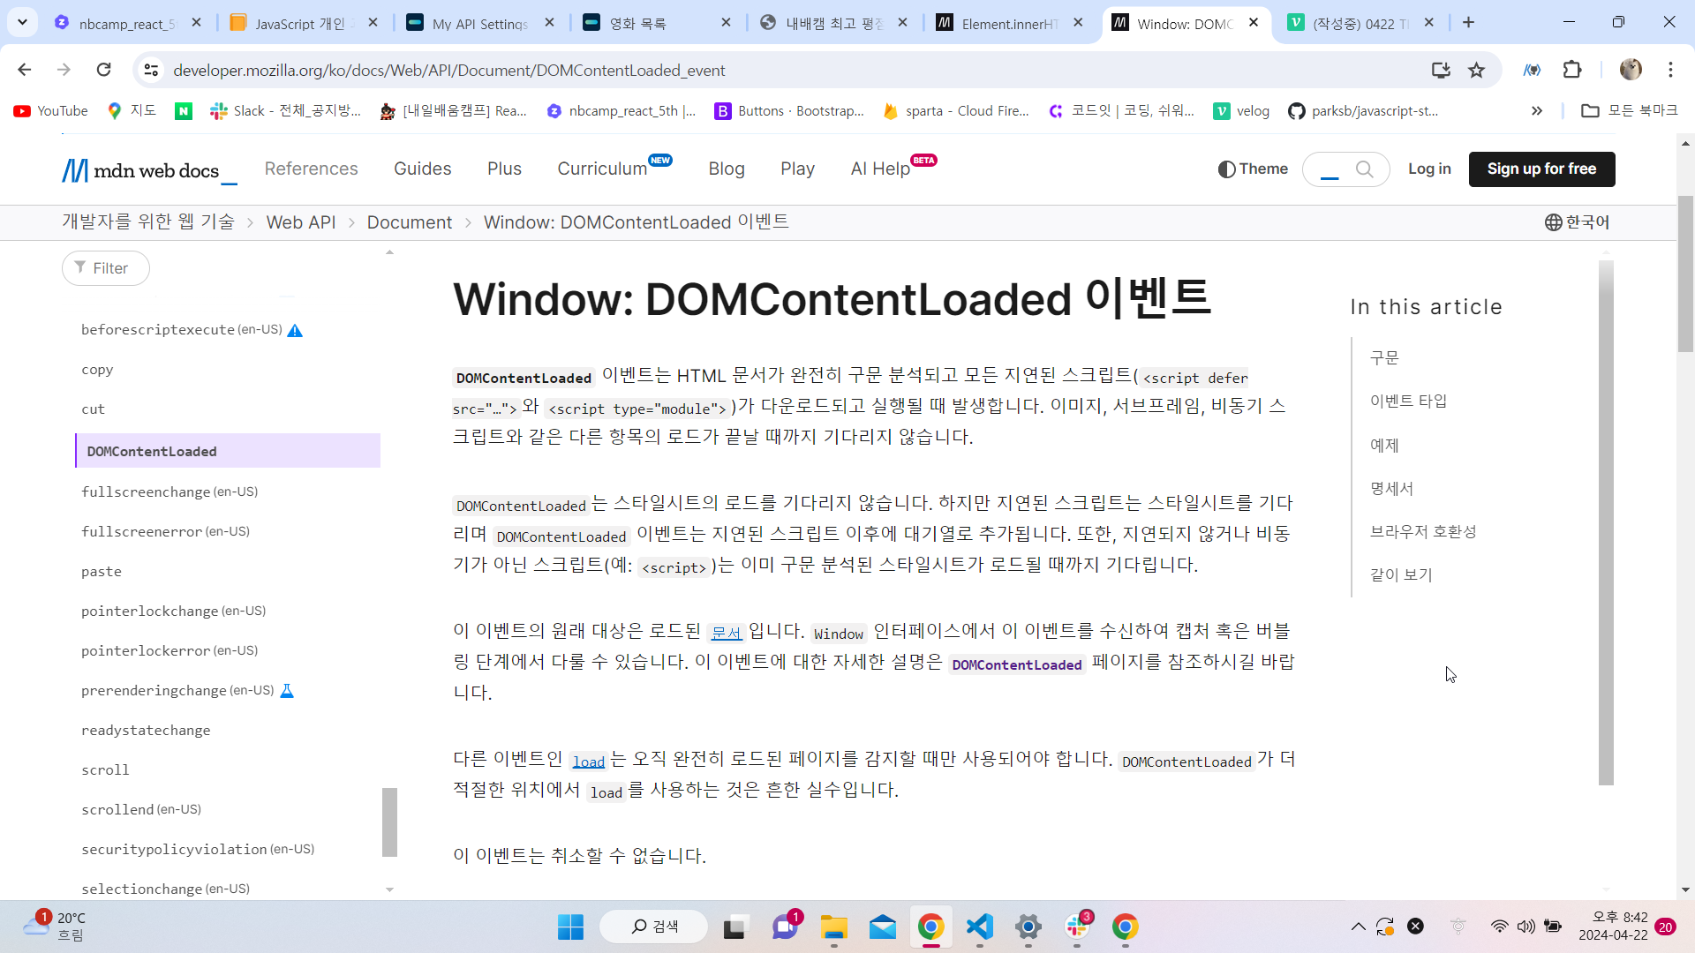Click the page vertical scrollbar thumb
Image resolution: width=1695 pixels, height=953 pixels.
pos(1685,274)
